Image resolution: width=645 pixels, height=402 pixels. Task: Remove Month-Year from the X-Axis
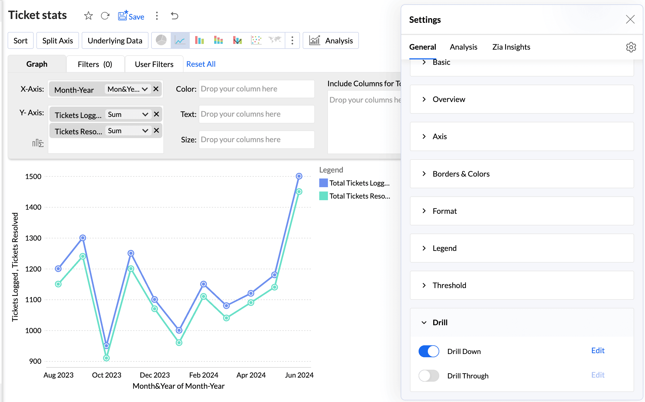(x=156, y=89)
